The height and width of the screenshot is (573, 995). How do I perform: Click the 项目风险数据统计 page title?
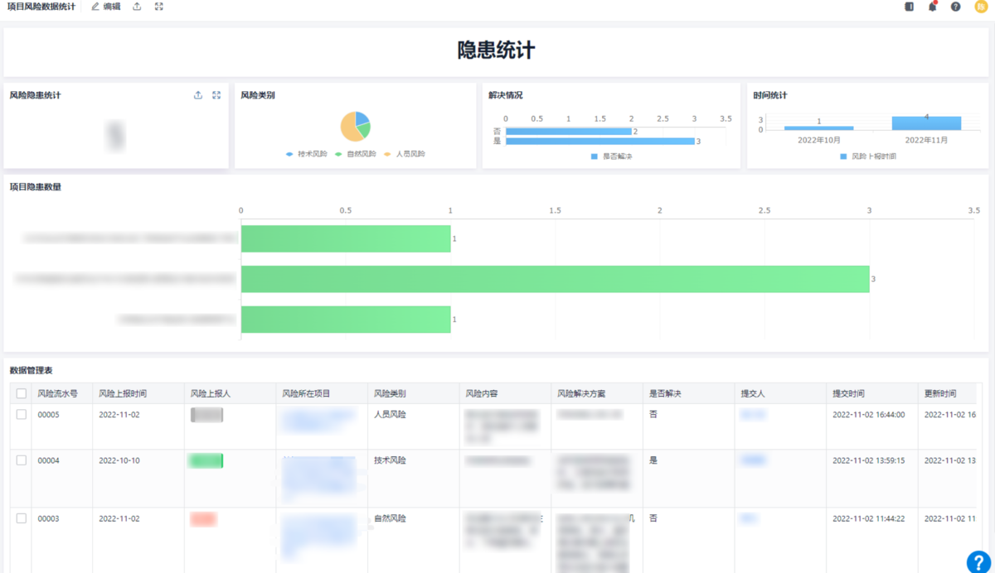41,7
